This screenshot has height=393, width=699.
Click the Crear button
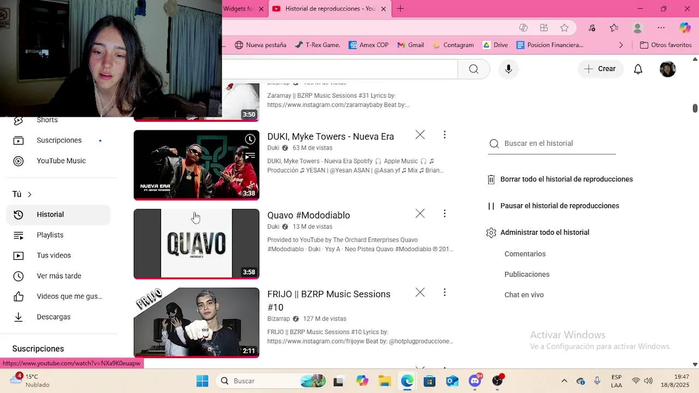pyautogui.click(x=600, y=69)
